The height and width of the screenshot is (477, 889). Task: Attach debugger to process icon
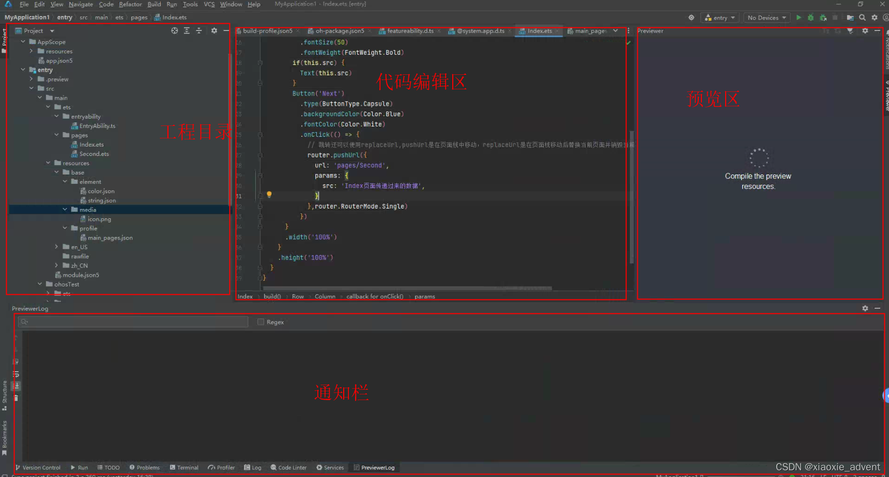823,18
